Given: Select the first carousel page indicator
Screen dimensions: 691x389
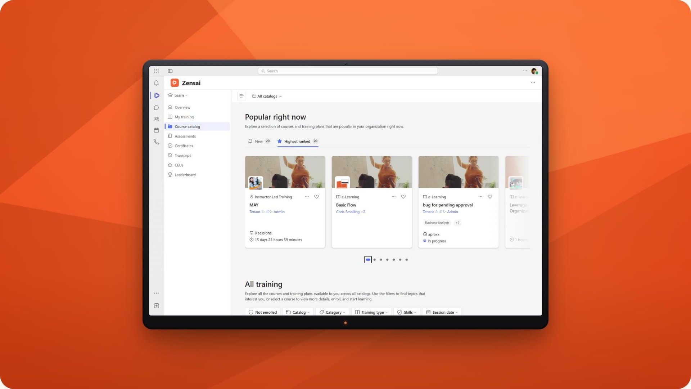Looking at the screenshot, I should (368, 259).
